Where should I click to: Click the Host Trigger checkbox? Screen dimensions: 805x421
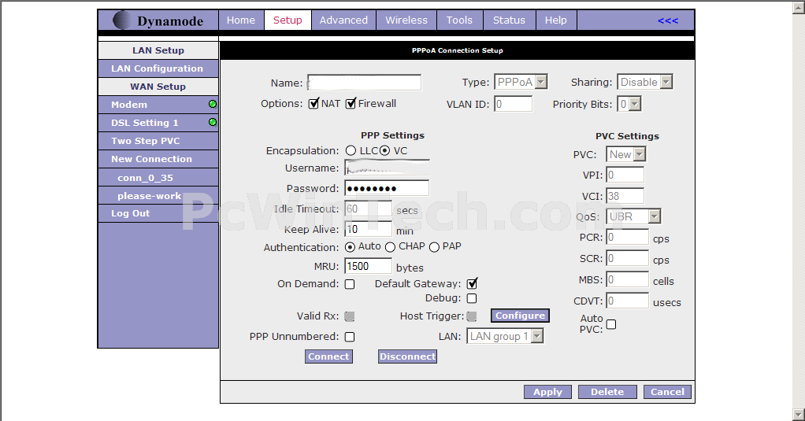[471, 316]
